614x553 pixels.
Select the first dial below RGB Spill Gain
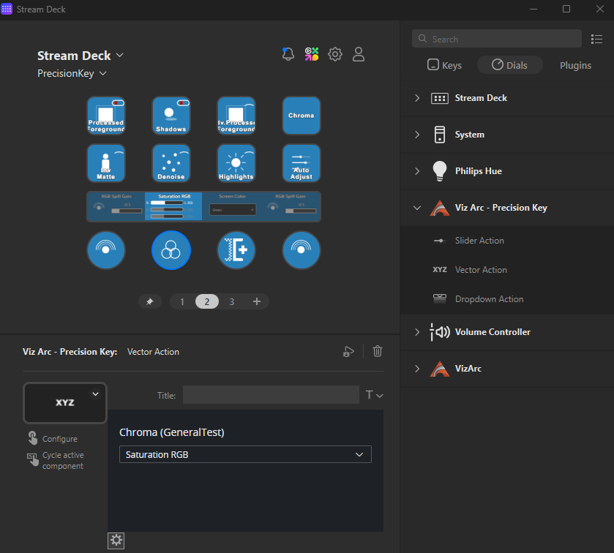coord(105,250)
